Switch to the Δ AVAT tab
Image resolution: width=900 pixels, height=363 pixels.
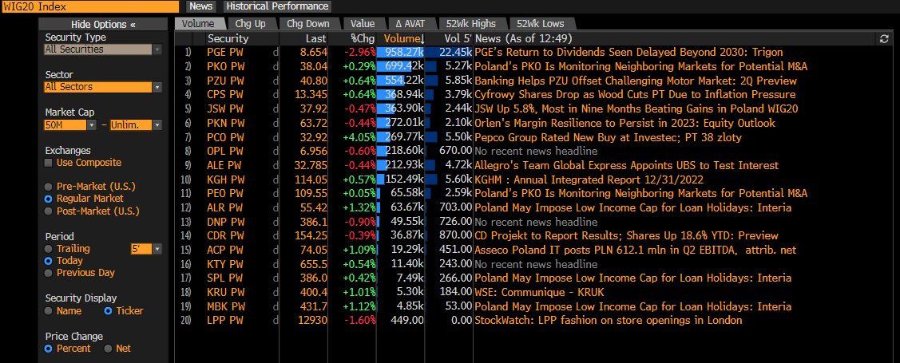[411, 23]
